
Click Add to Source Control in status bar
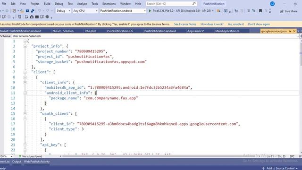[x=280, y=168]
